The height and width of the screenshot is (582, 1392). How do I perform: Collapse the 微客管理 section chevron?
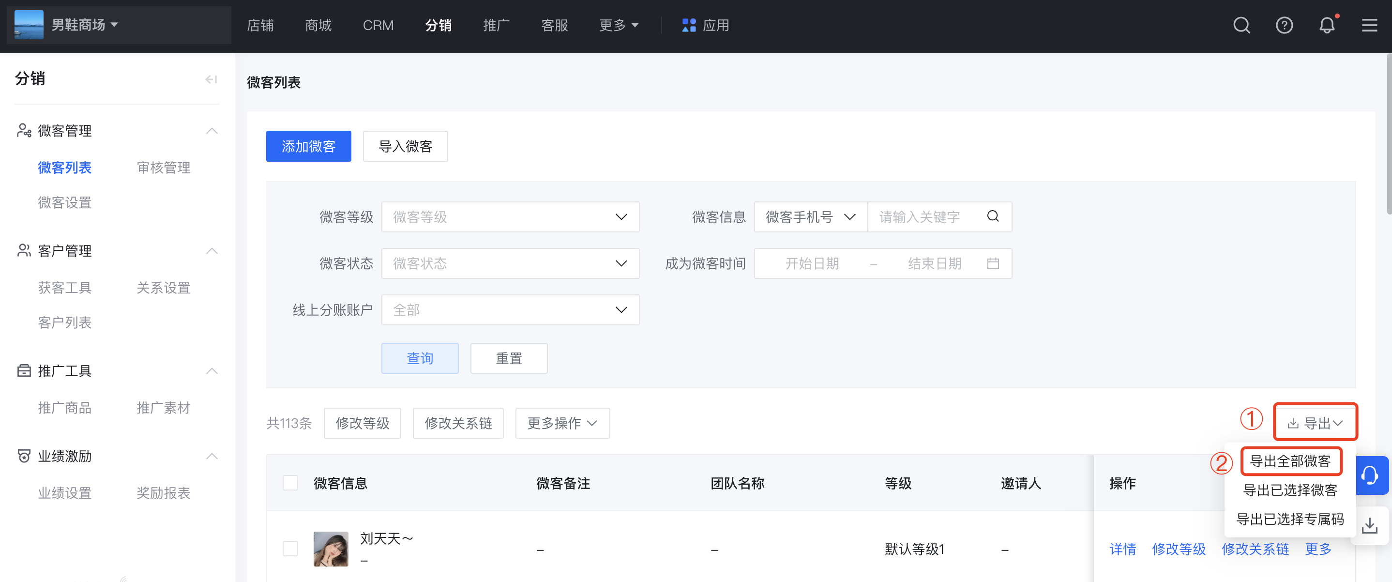coord(212,131)
